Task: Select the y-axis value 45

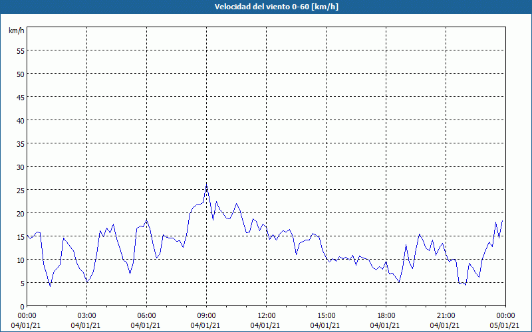Action: tap(21, 97)
